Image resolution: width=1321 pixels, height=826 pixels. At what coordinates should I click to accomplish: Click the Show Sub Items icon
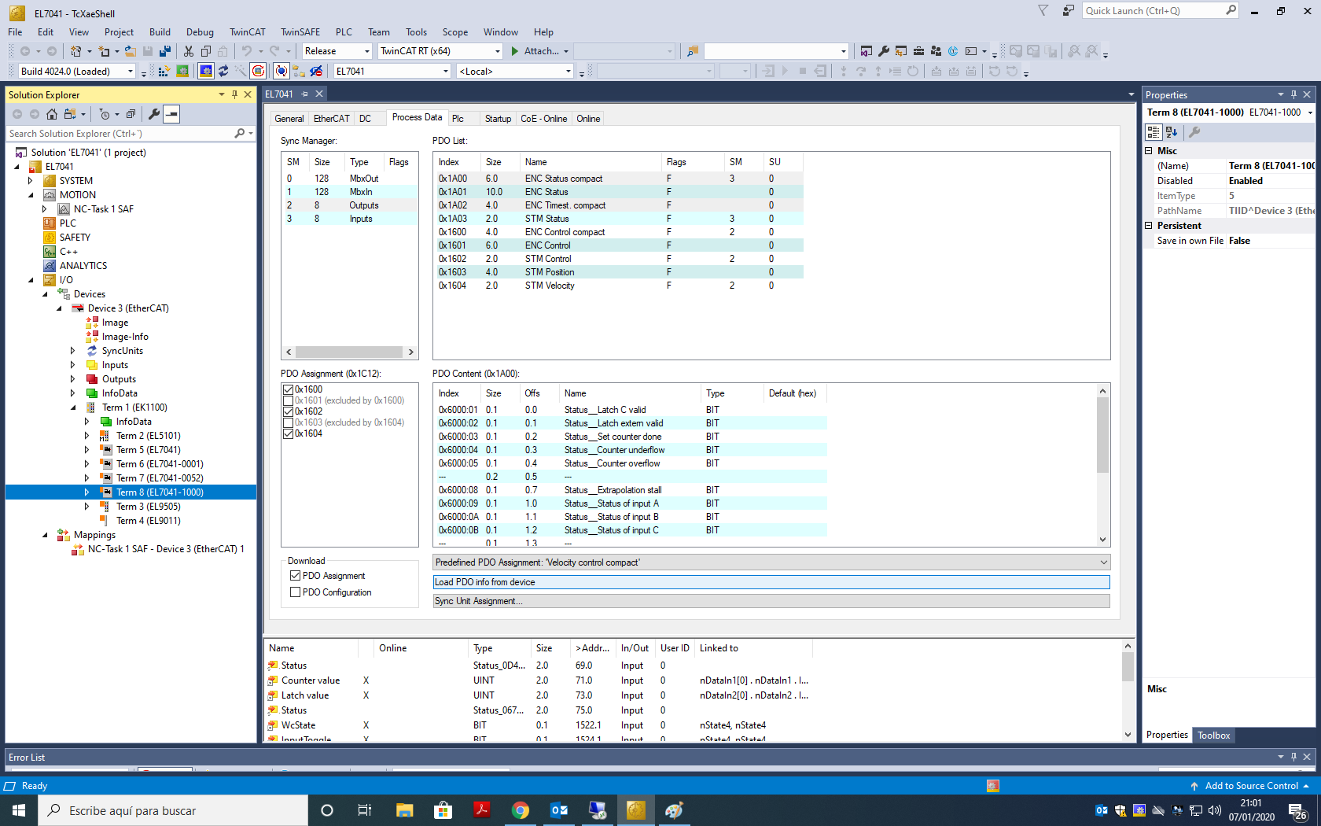(299, 72)
